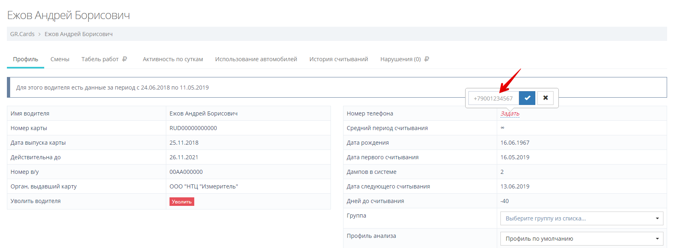Follow the GR.Cards breadcrumb link

point(22,34)
